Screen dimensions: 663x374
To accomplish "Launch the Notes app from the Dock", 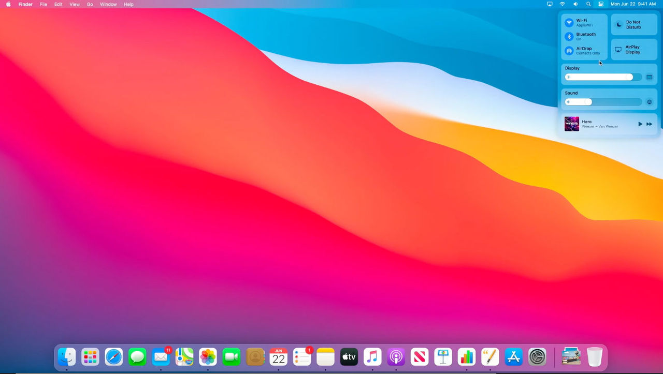I will click(x=326, y=356).
